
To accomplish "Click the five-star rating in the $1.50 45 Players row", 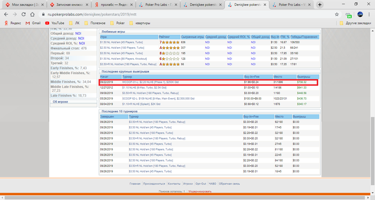I will (x=171, y=42).
